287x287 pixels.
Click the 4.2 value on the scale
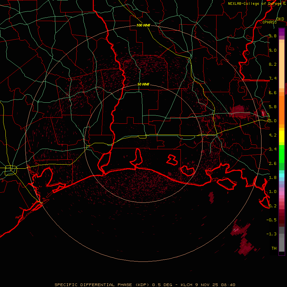273,135
